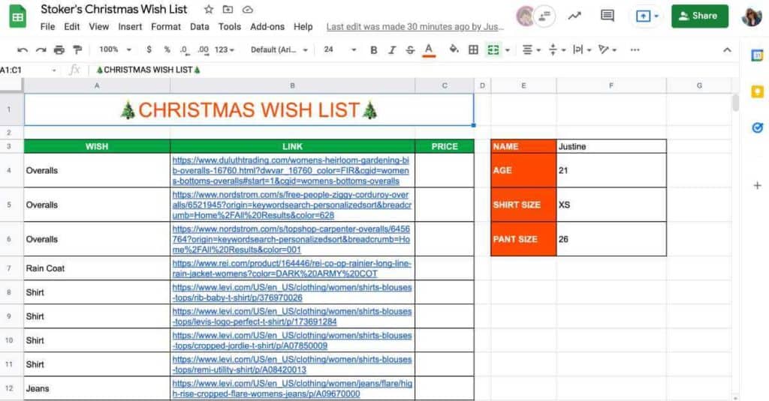Open the activity dashboard trend icon
Image resolution: width=769 pixels, height=401 pixels.
[574, 16]
